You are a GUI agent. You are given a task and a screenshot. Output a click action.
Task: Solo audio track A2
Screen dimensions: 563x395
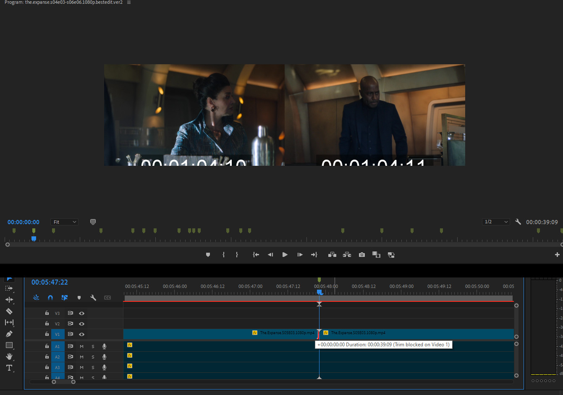[x=93, y=357]
